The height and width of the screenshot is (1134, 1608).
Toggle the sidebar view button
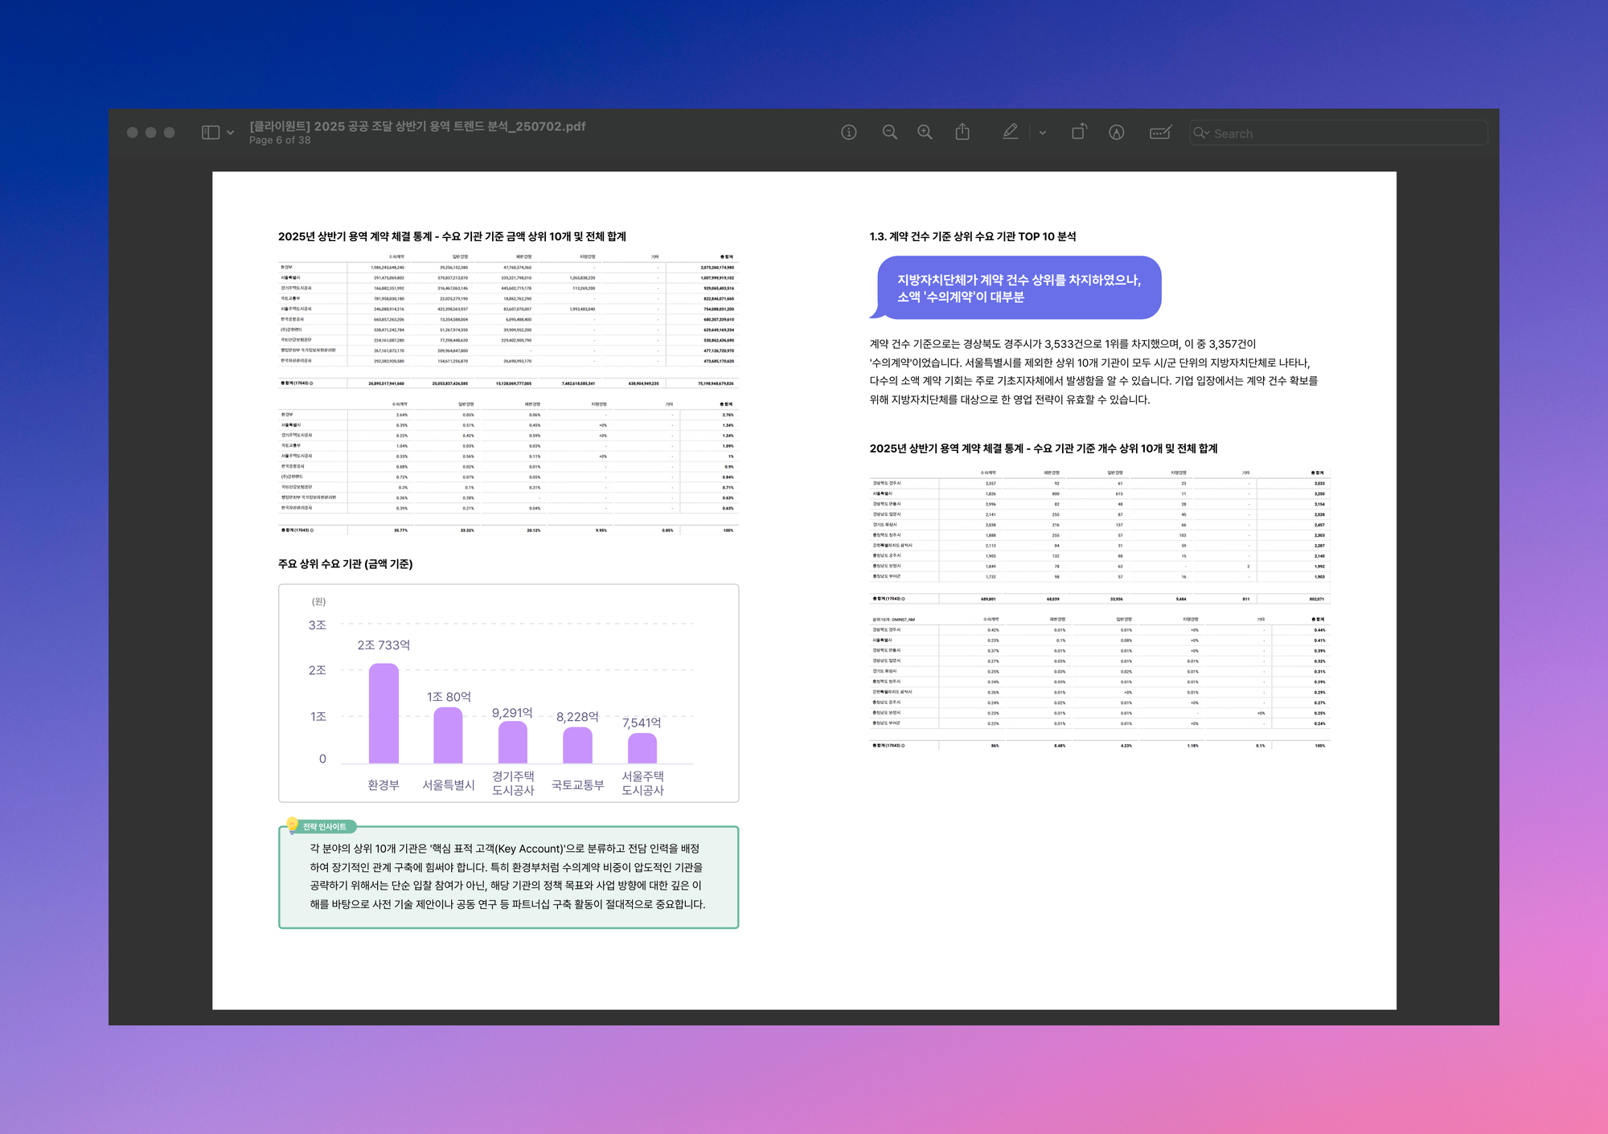210,133
